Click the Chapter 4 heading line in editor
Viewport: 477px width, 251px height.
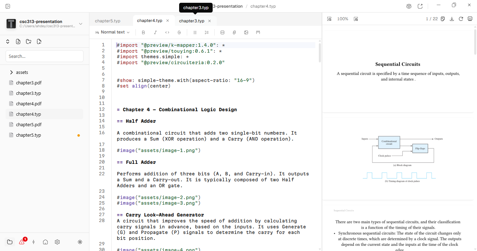tap(177, 109)
